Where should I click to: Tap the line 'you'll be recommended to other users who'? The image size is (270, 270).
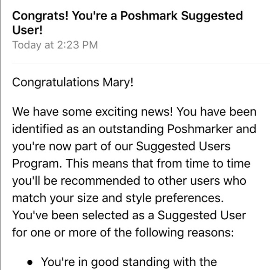(x=129, y=181)
